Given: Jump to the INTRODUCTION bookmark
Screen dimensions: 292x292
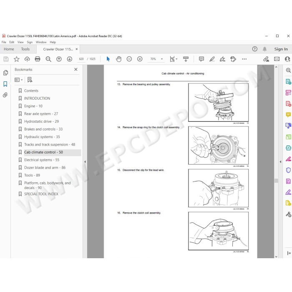Looking at the screenshot, I should click(x=37, y=98).
